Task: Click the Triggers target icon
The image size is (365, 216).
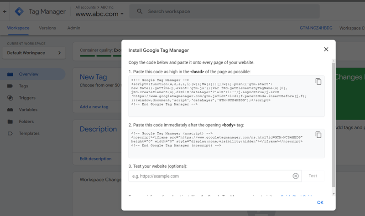Action: [x=10, y=98]
